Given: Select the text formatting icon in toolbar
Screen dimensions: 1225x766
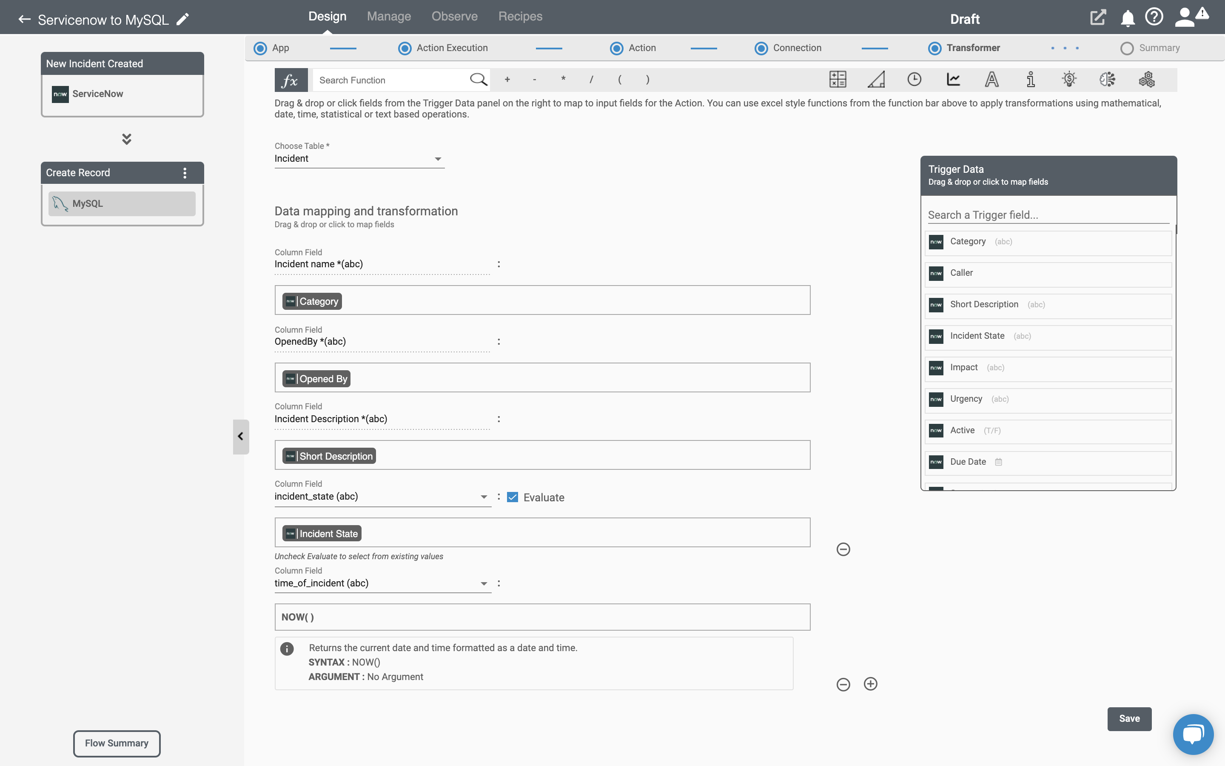Looking at the screenshot, I should [991, 80].
